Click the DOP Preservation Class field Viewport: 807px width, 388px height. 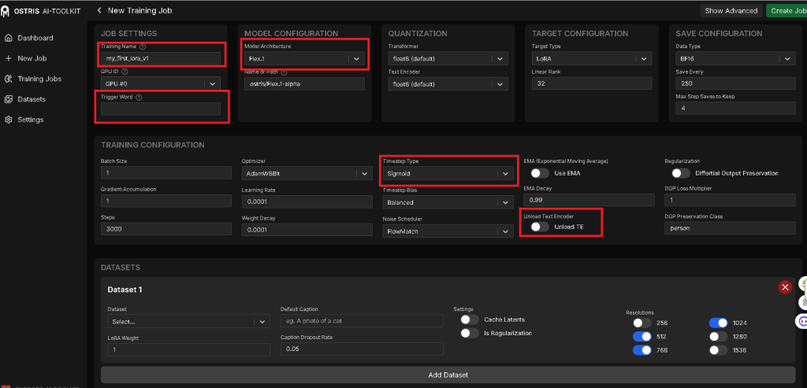tap(730, 227)
